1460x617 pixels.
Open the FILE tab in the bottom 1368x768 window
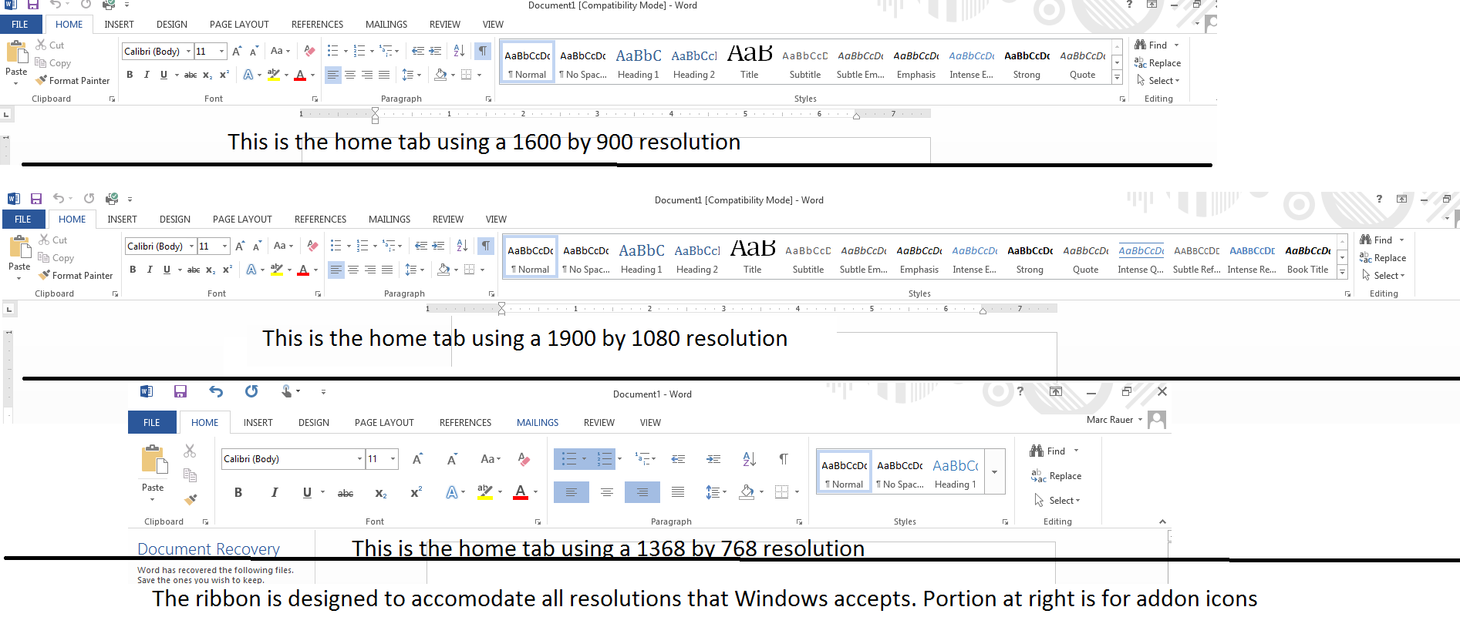tap(152, 423)
